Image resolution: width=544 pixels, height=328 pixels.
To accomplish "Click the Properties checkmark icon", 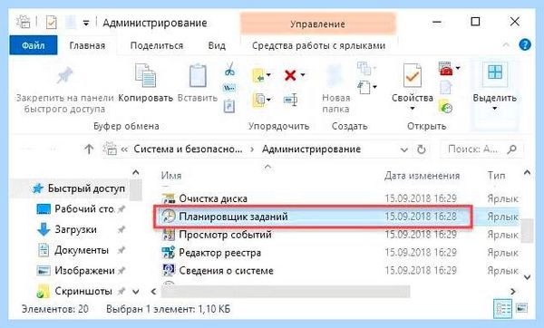I will point(413,75).
